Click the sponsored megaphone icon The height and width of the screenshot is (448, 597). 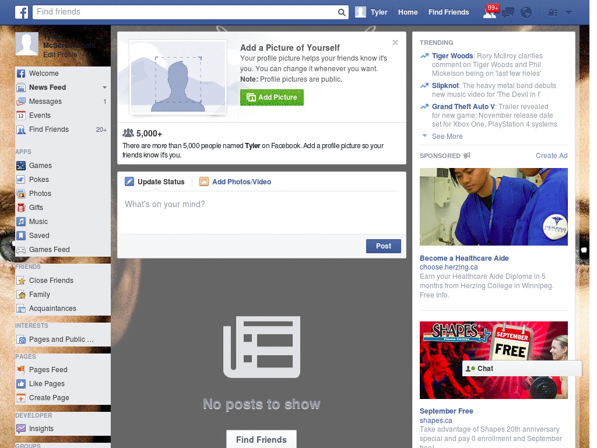467,155
